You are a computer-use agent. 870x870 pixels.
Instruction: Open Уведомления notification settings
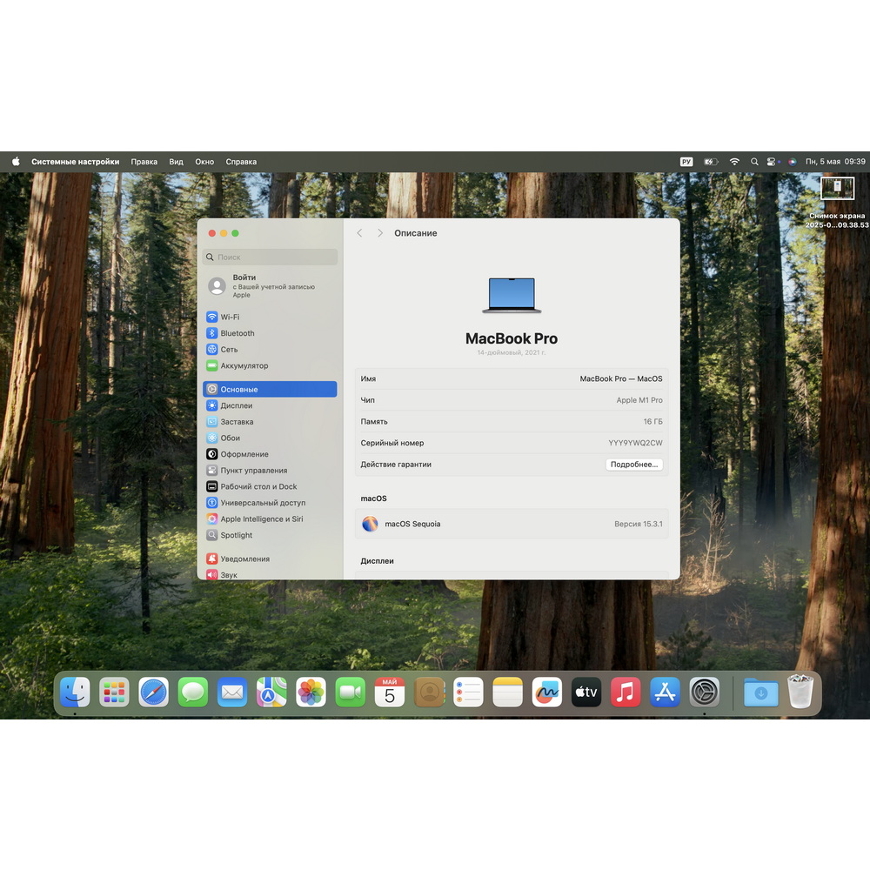point(271,559)
